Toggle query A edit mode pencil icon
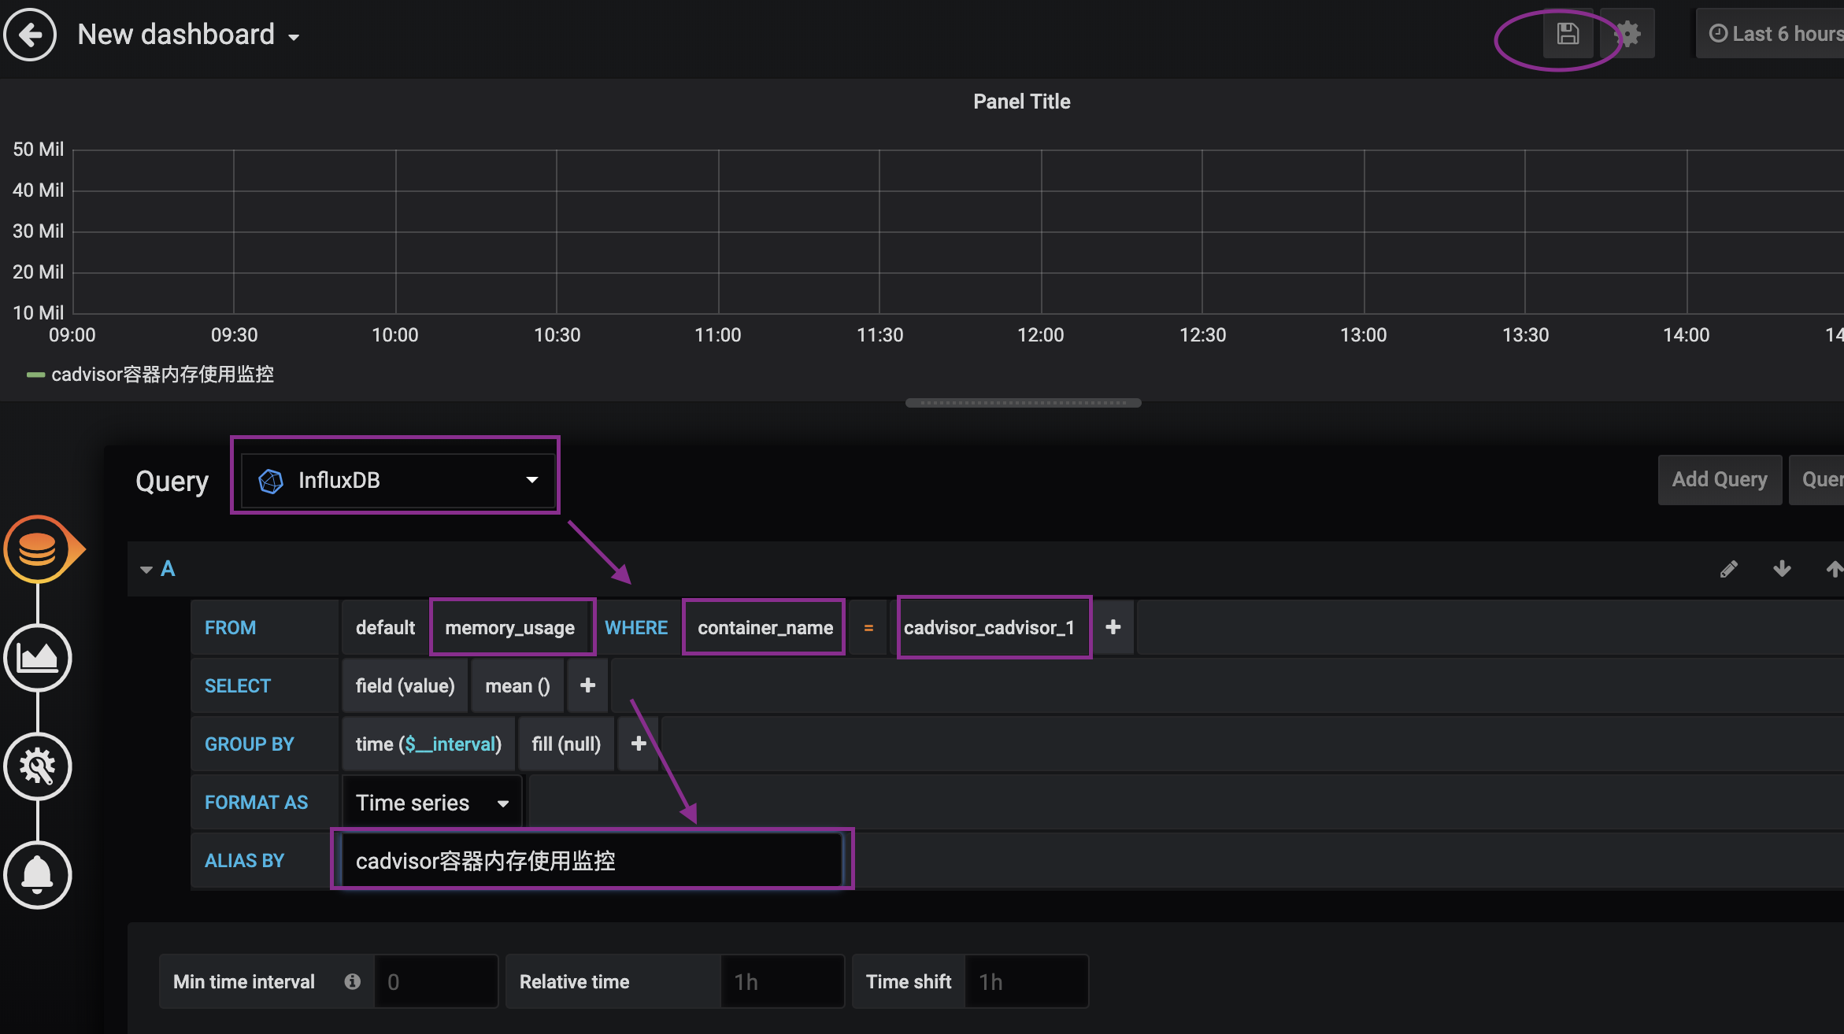This screenshot has width=1844, height=1034. pyautogui.click(x=1729, y=569)
